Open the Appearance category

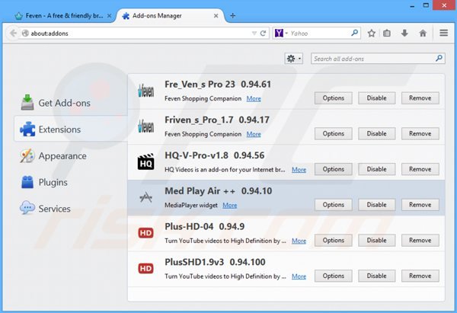click(x=53, y=156)
